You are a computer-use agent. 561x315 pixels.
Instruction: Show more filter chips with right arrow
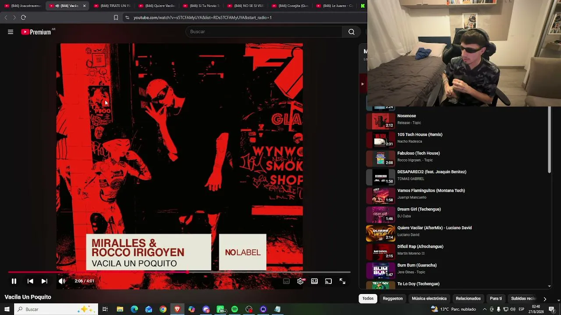pos(545,299)
